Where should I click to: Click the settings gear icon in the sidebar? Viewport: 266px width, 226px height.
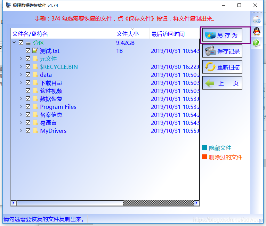256,20
